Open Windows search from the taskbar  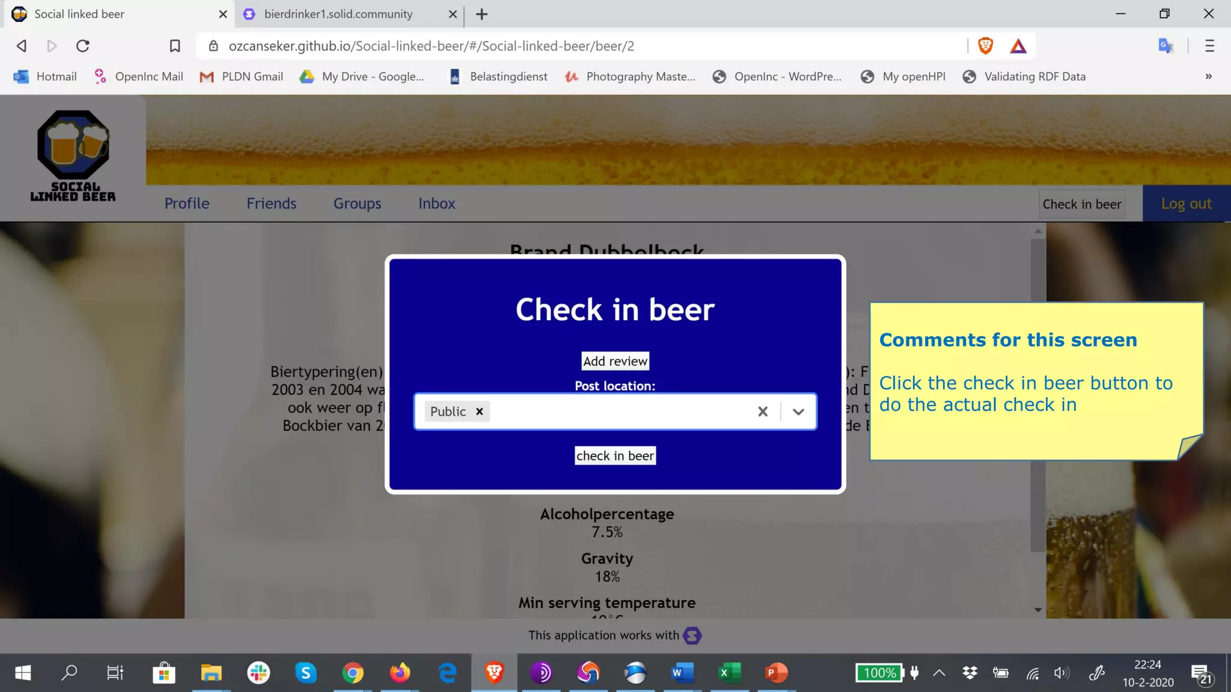[69, 673]
